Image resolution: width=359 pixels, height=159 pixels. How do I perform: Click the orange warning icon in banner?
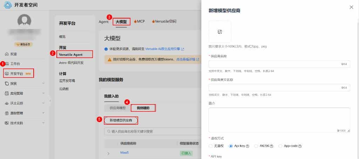[x=109, y=60]
